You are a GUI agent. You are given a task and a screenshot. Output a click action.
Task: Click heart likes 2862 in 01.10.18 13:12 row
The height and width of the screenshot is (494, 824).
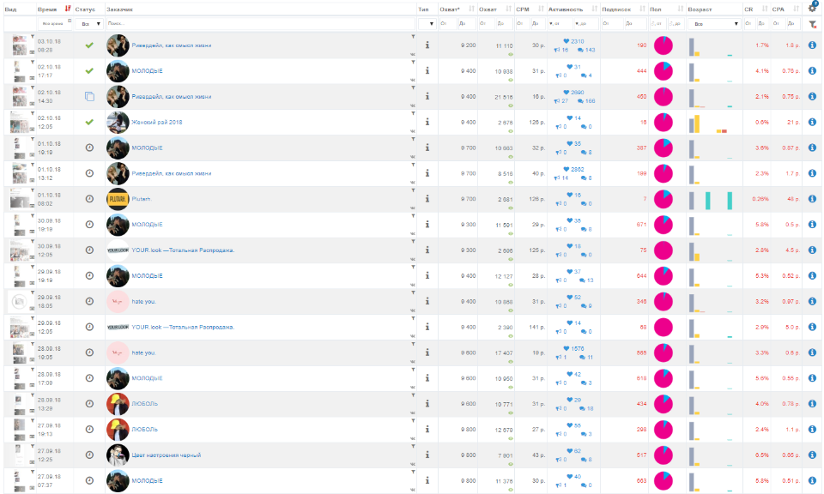click(573, 169)
